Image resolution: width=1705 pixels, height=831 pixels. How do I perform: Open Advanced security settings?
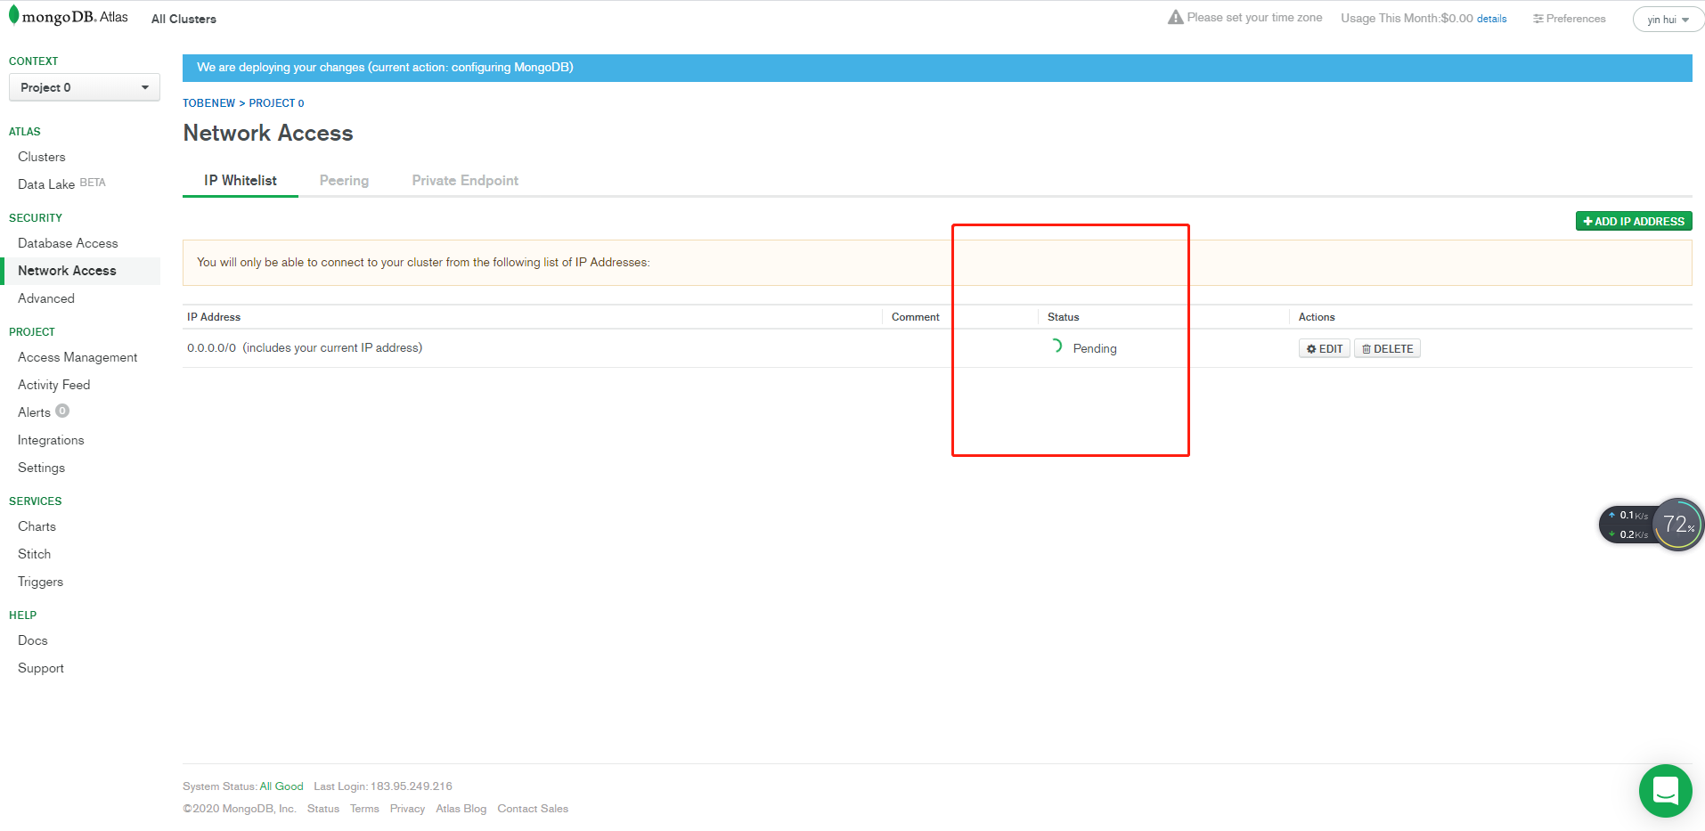(x=46, y=298)
